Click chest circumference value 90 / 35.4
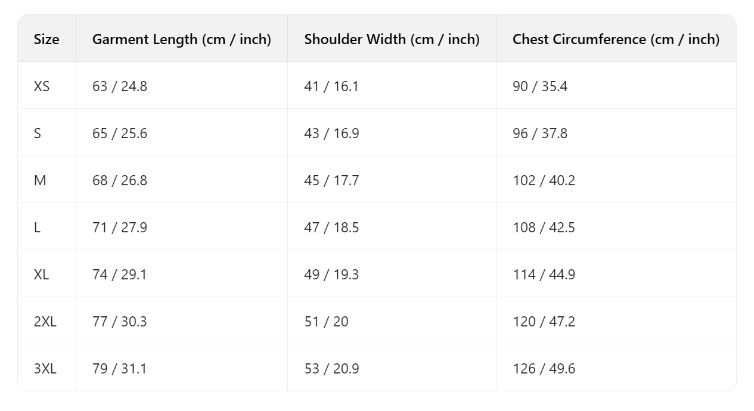Image resolution: width=754 pixels, height=411 pixels. [x=540, y=86]
